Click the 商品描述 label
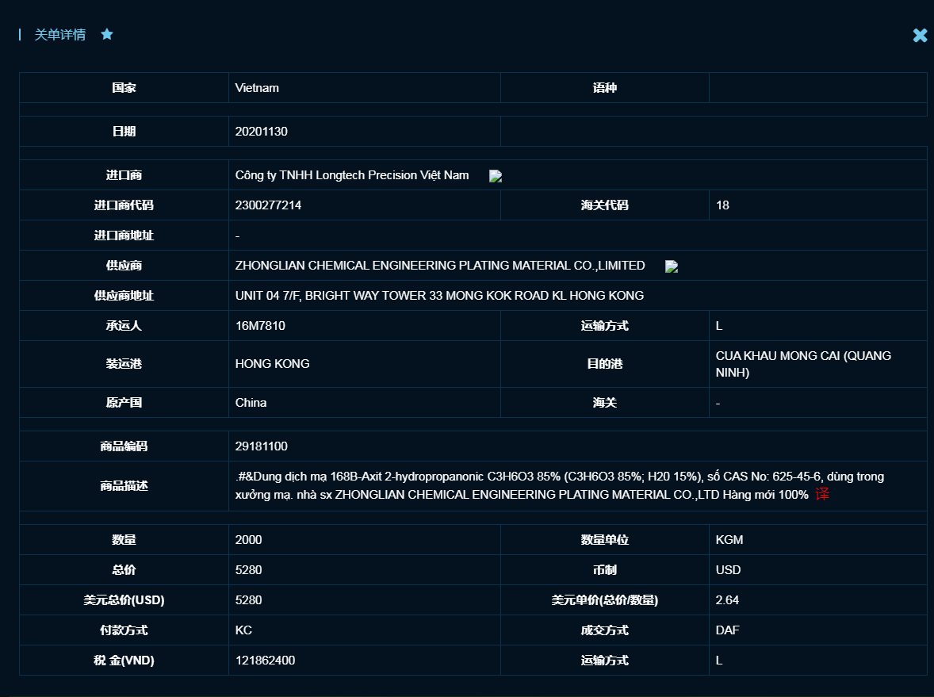Screen dimensions: 934x697 pyautogui.click(x=124, y=485)
